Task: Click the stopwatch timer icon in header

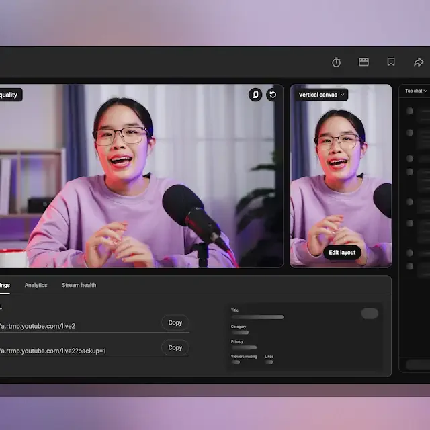Action: tap(336, 62)
